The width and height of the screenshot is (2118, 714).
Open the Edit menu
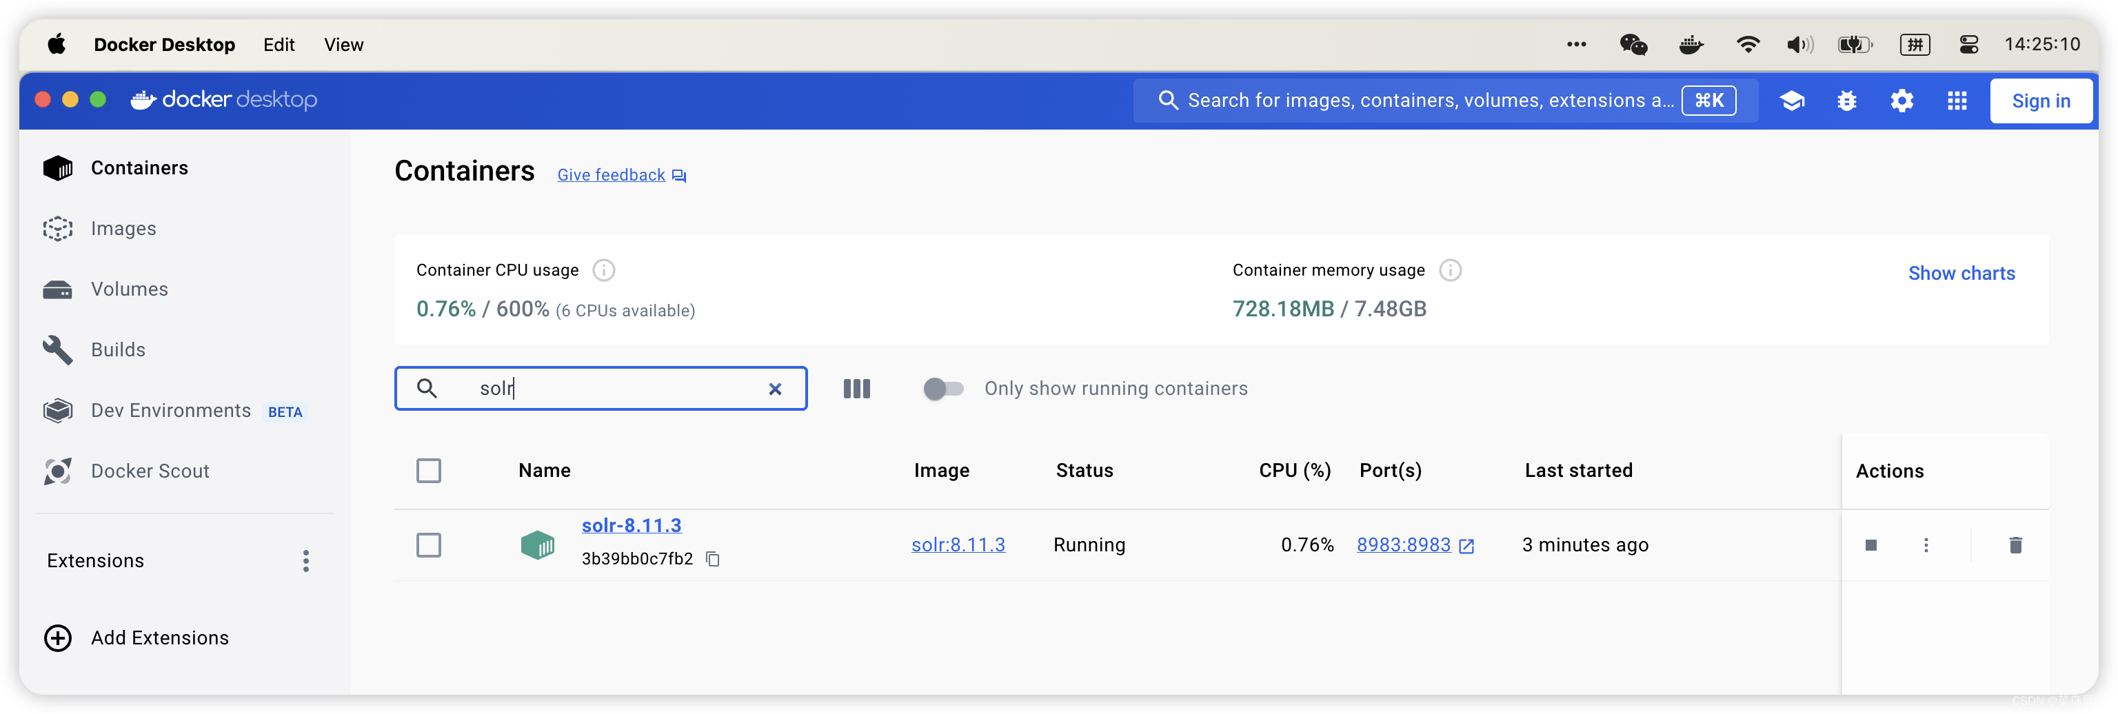pyautogui.click(x=279, y=44)
